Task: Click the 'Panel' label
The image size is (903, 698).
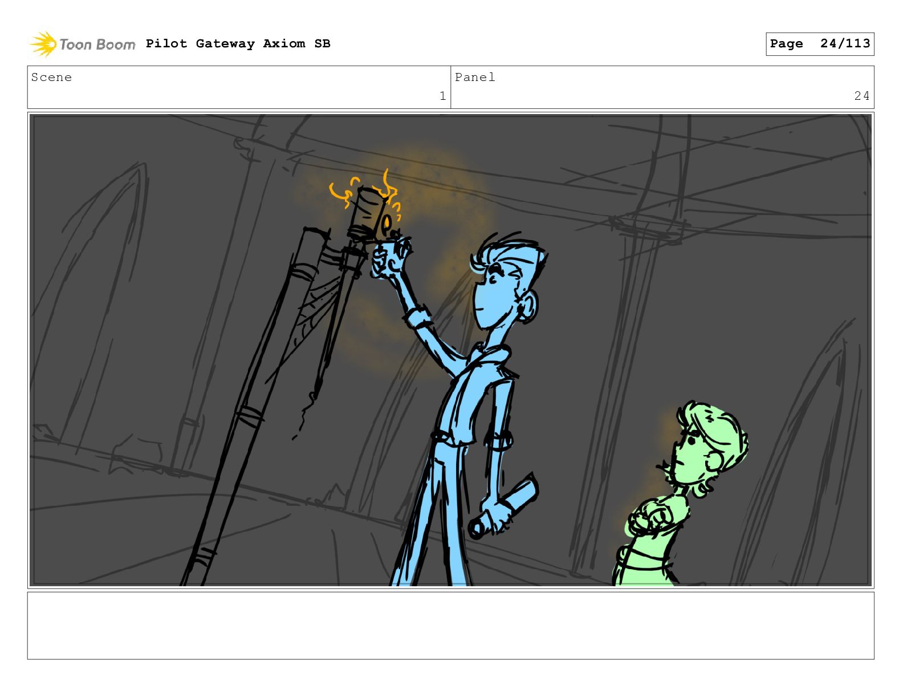Action: pos(475,78)
